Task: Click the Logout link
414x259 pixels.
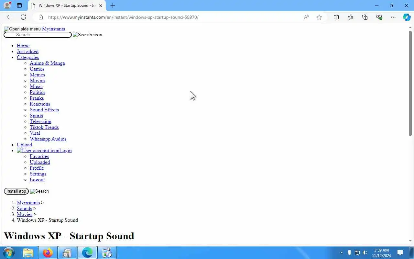Action: pos(37,180)
